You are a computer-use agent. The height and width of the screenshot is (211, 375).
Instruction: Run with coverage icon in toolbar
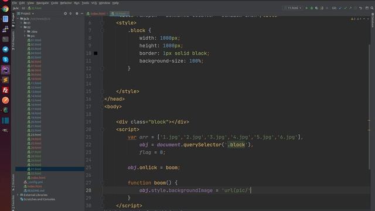click(x=316, y=8)
